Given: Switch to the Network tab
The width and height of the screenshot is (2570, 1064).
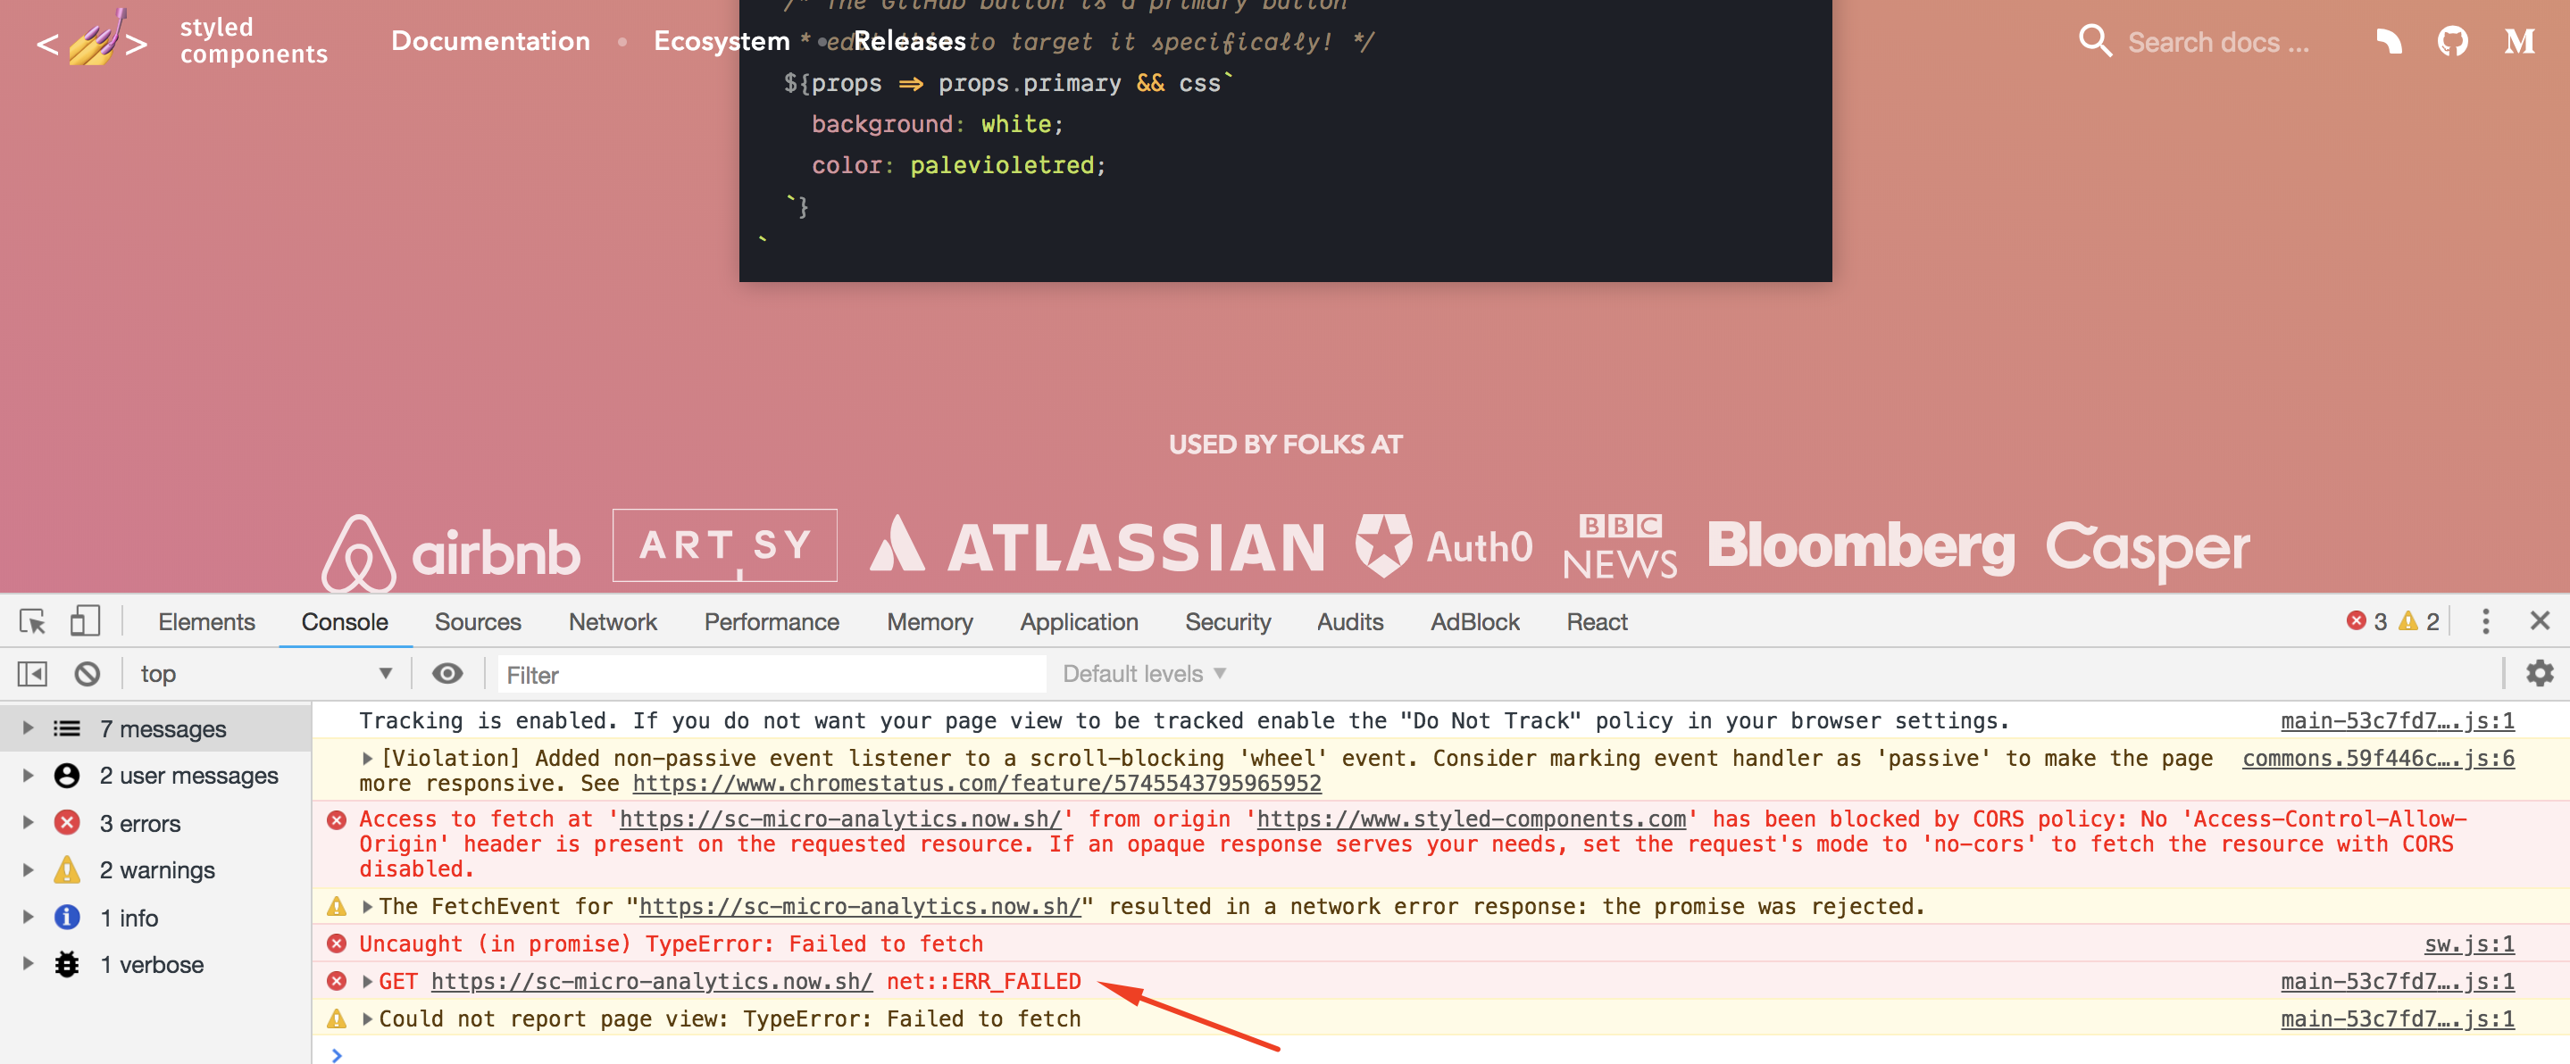Looking at the screenshot, I should click(x=612, y=621).
